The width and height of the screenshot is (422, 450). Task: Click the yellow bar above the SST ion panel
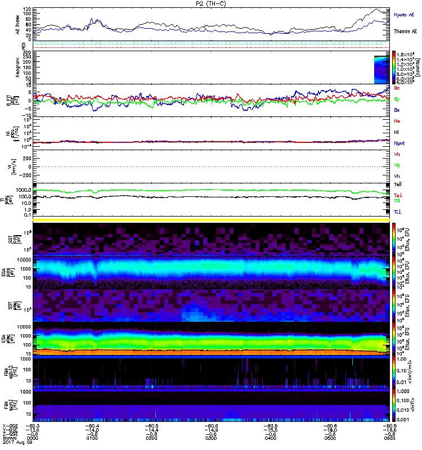[x=212, y=220]
